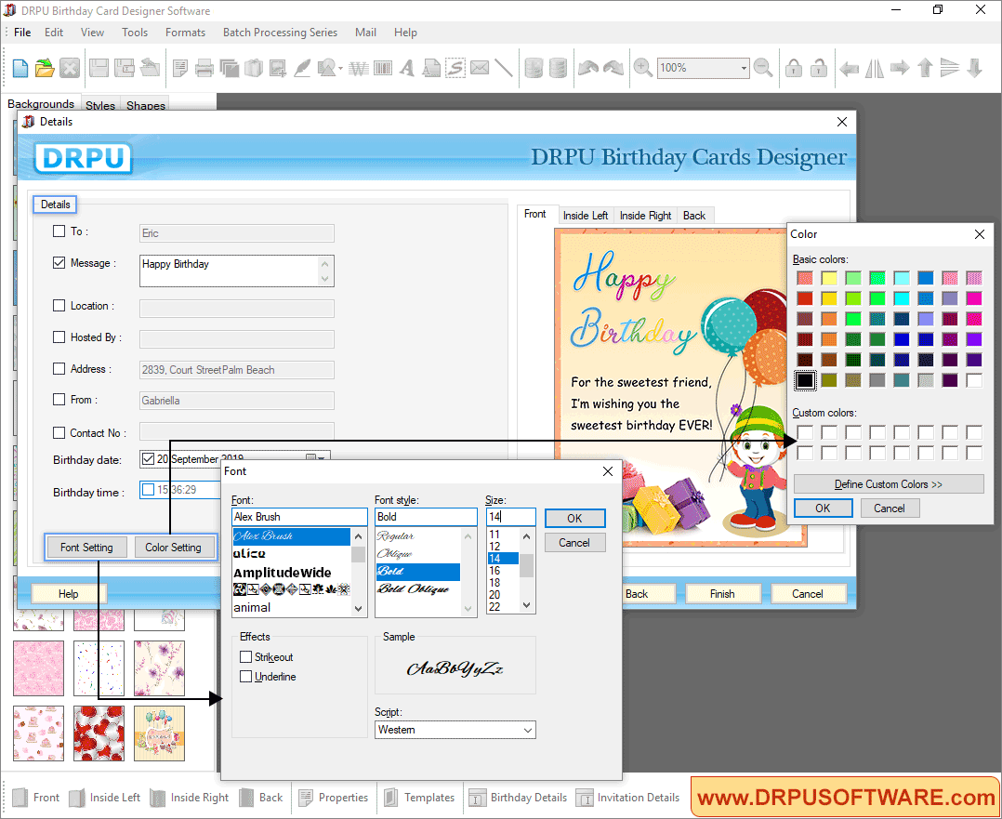Click the Help button in Details dialog
This screenshot has height=819, width=1002.
tap(69, 594)
